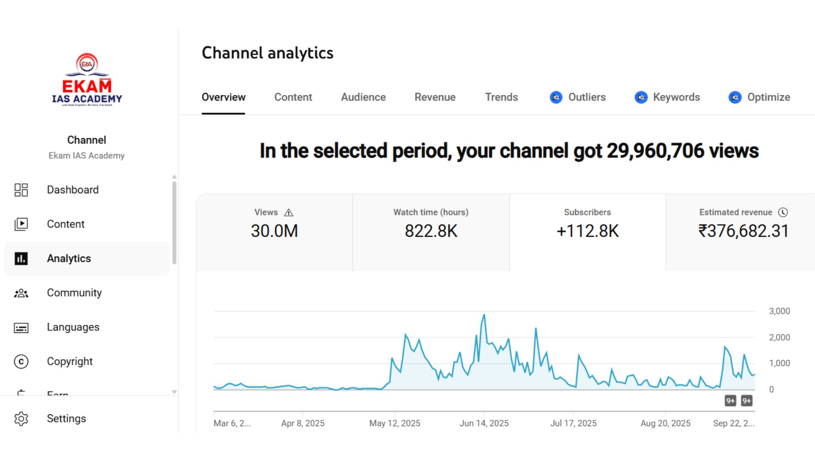815x458 pixels.
Task: Open the Audience tab
Action: pos(363,98)
